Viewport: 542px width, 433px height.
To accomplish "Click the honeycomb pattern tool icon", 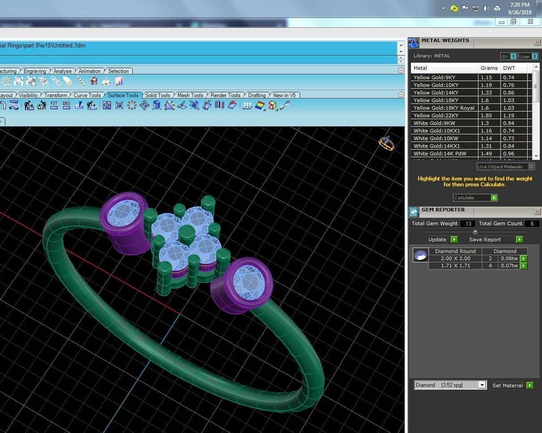I will pyautogui.click(x=6, y=81).
